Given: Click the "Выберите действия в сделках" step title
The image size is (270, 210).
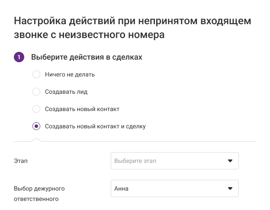Looking at the screenshot, I should point(87,57).
